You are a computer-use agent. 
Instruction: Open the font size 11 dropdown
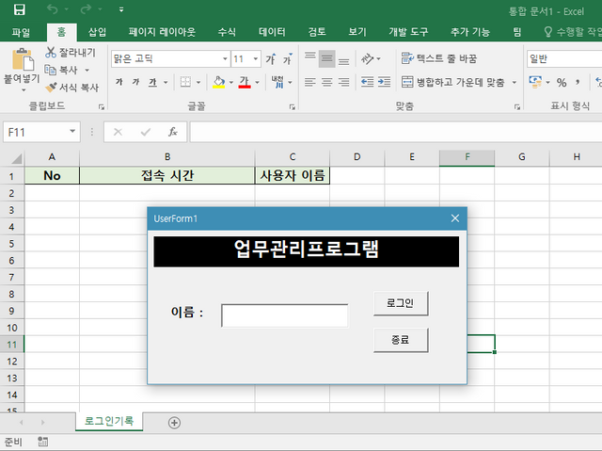point(255,58)
